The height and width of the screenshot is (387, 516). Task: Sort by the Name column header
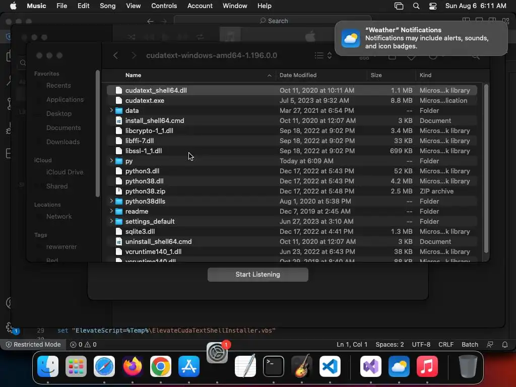pyautogui.click(x=133, y=75)
